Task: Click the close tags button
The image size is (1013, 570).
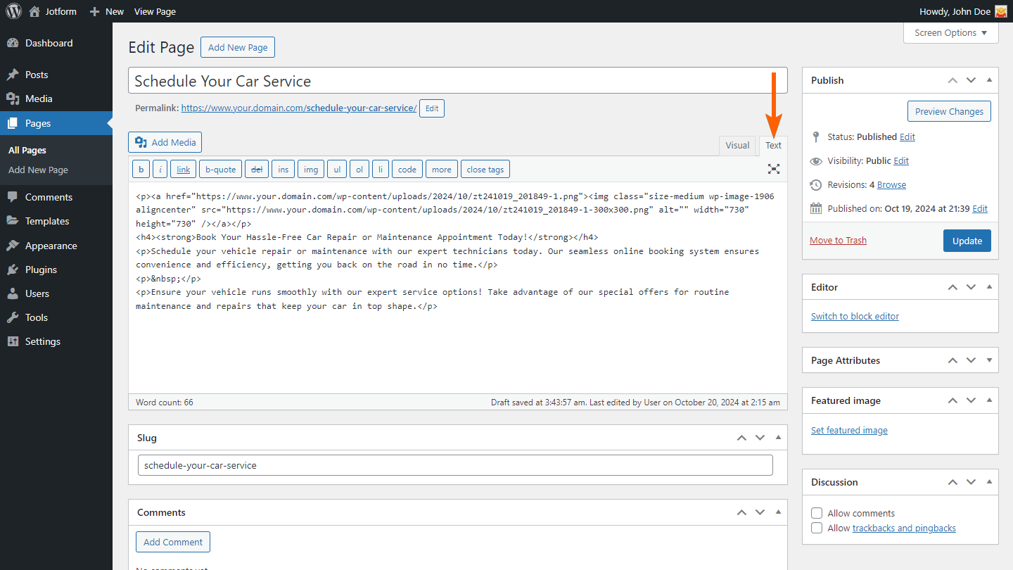Action: click(485, 169)
